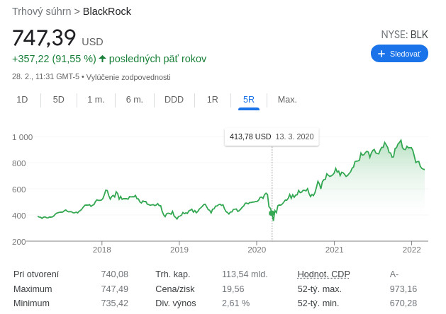Choose the DDD range tab
The height and width of the screenshot is (314, 446).
coord(174,100)
